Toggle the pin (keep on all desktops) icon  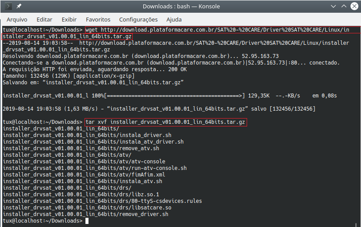[19, 6]
